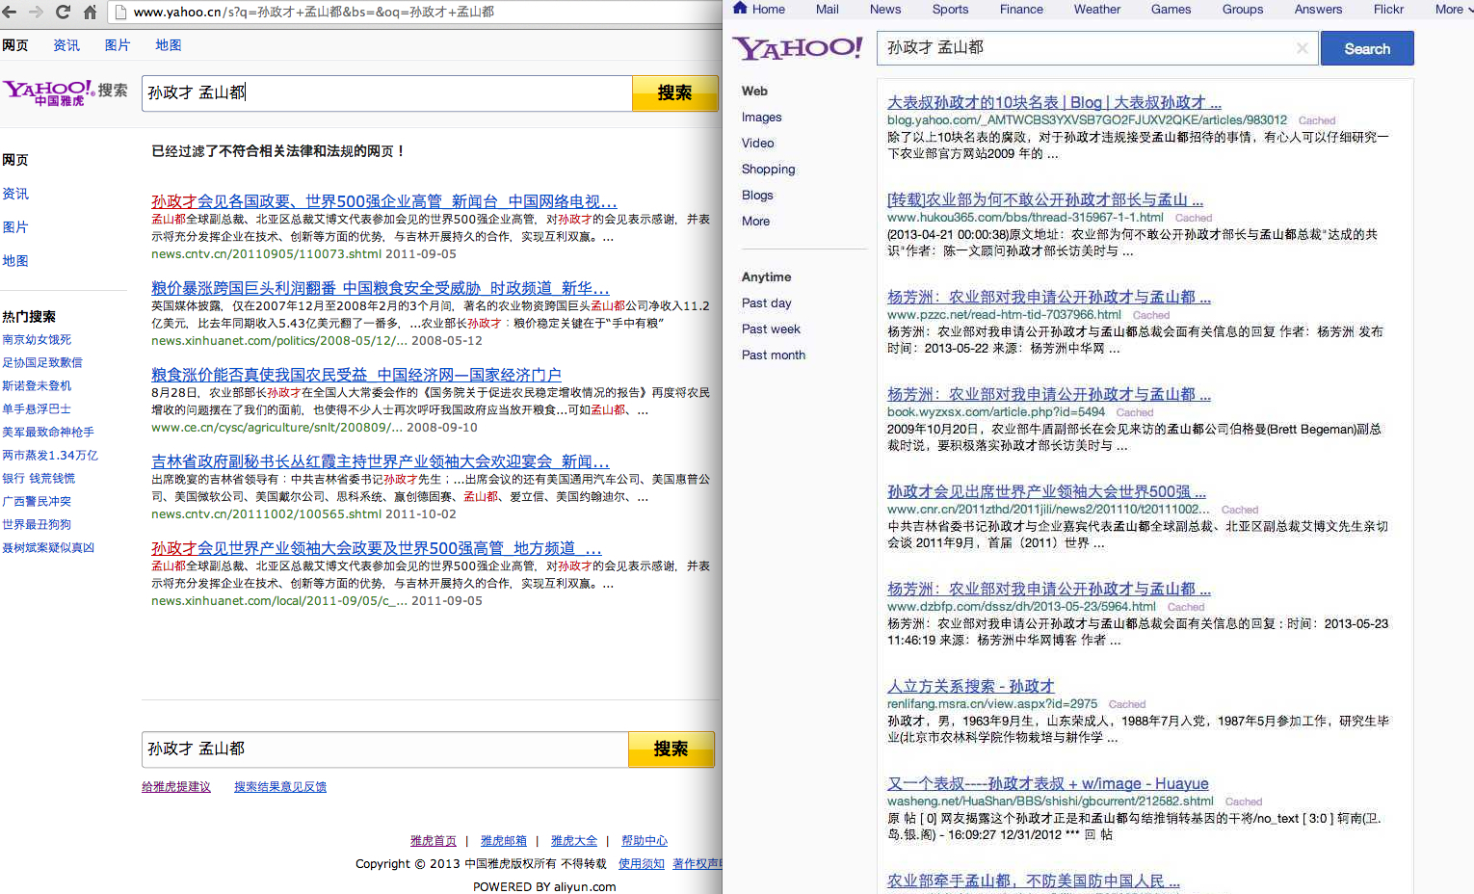Open 帮助中心 footer link
The image size is (1474, 894).
pos(645,841)
